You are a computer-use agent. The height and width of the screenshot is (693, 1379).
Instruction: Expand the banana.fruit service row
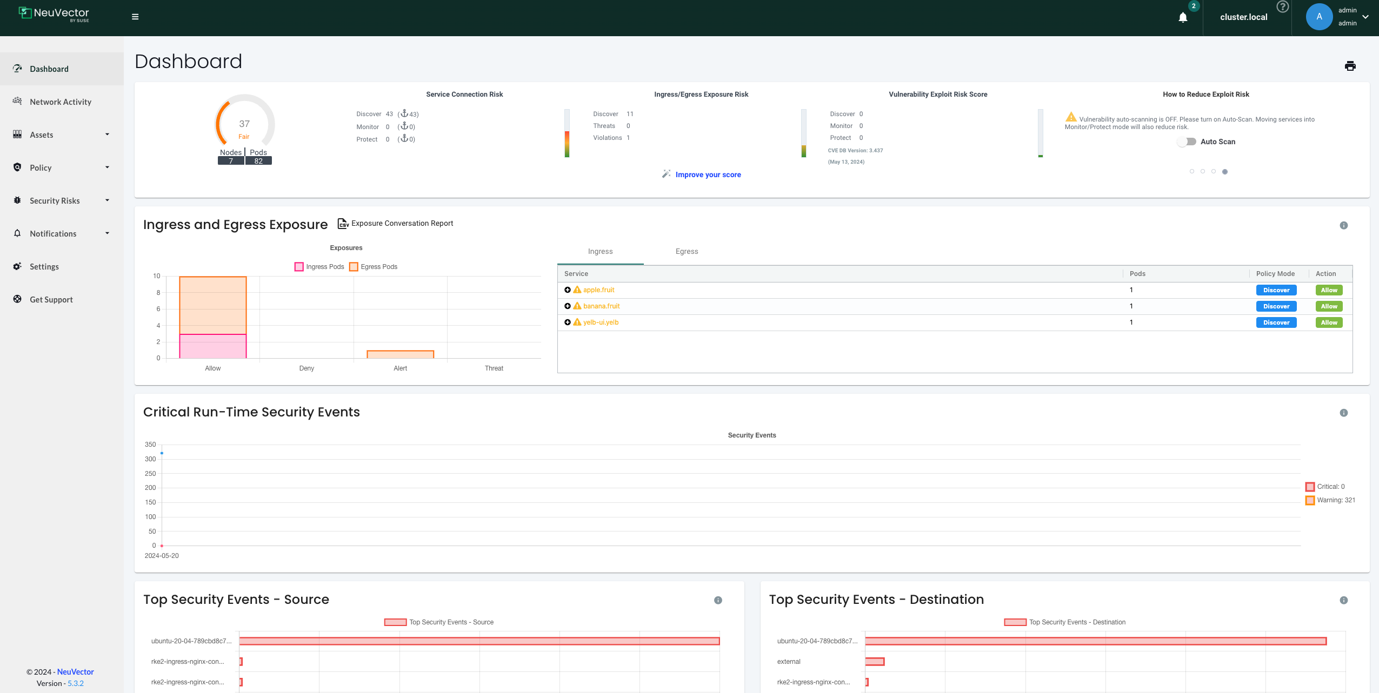(x=568, y=306)
